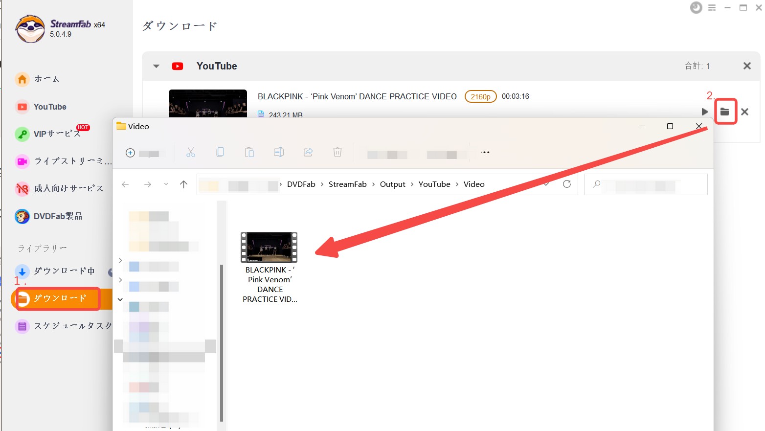Click Output in address breadcrumb

tap(393, 184)
